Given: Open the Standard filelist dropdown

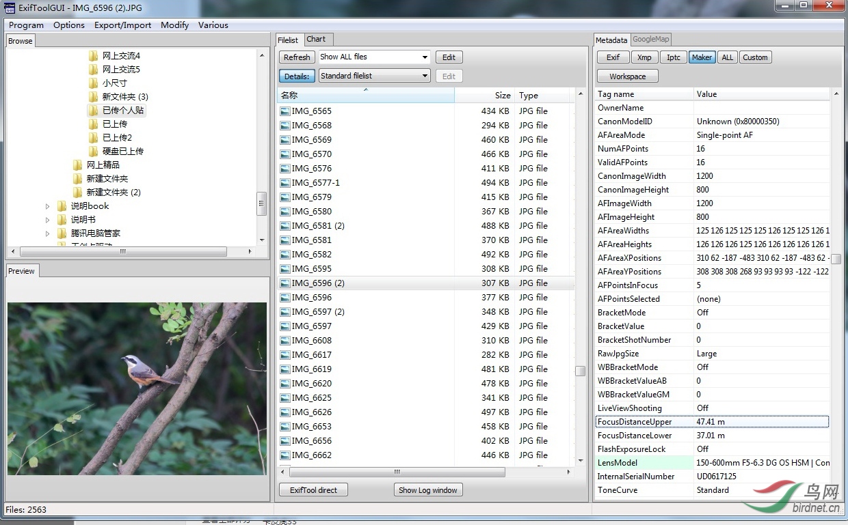Looking at the screenshot, I should [x=374, y=76].
